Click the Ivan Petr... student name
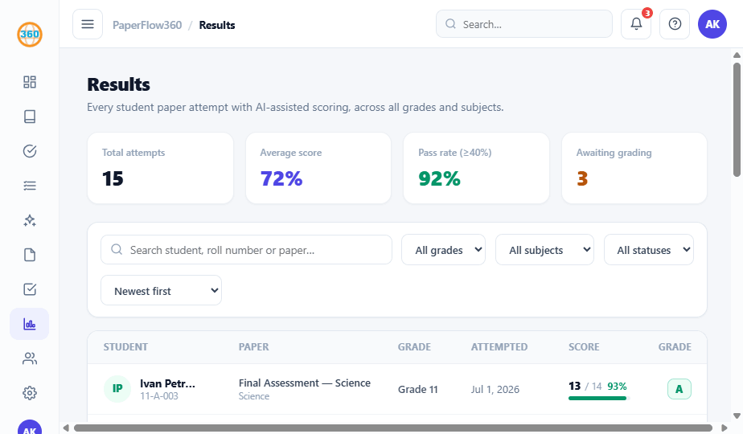743x434 pixels. [167, 383]
